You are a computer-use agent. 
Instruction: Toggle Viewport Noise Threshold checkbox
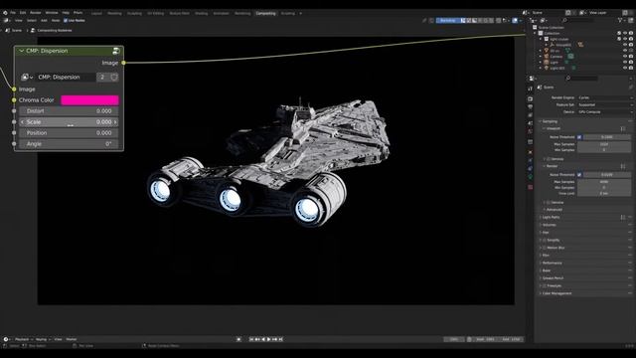[579, 137]
